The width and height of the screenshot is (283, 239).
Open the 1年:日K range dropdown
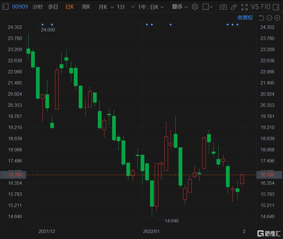click(151, 7)
